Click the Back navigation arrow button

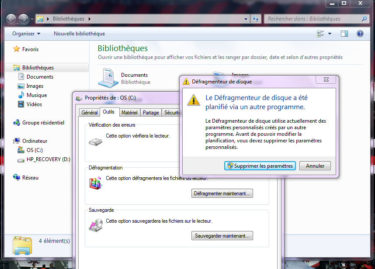(11, 19)
